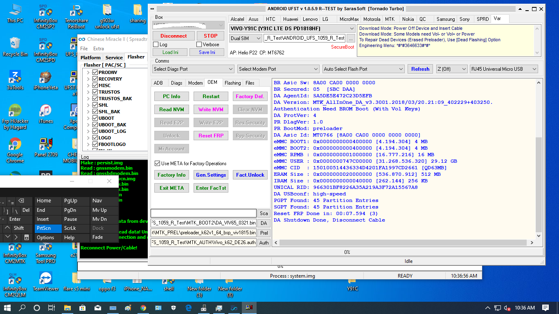This screenshot has height=314, width=559.
Task: Click the Reset FRP button
Action: click(211, 136)
